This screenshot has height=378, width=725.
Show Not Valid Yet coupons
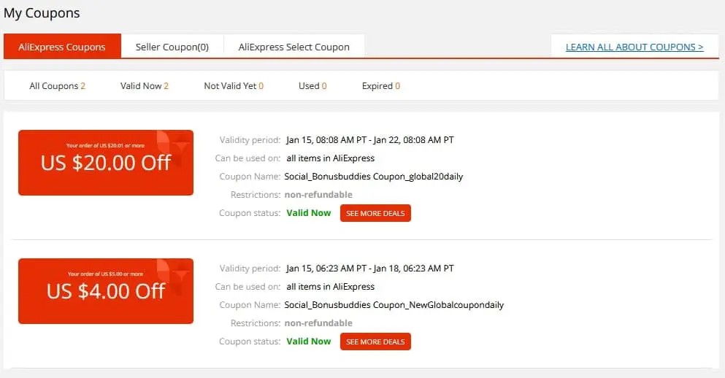(x=234, y=86)
